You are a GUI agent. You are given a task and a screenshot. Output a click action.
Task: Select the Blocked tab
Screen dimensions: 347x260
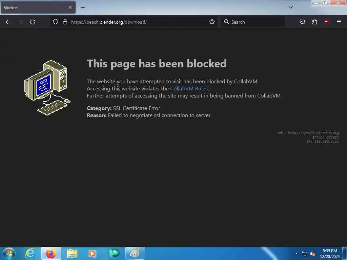[x=38, y=8]
